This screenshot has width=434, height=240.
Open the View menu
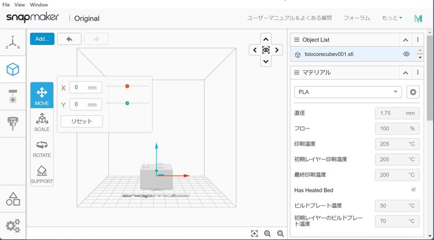point(20,5)
